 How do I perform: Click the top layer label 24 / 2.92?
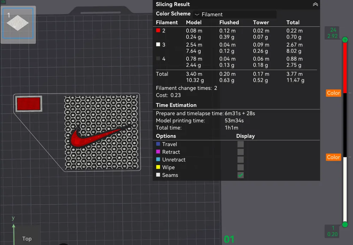click(x=333, y=33)
